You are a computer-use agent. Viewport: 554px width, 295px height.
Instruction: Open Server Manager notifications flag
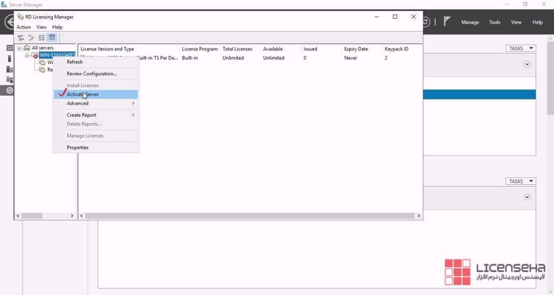(x=447, y=22)
